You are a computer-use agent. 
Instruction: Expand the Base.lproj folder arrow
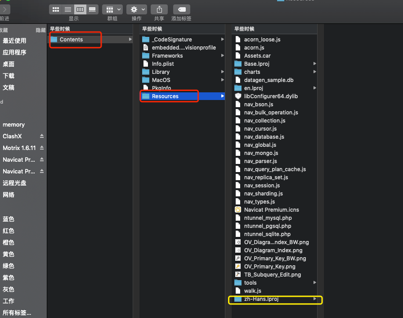click(x=314, y=64)
